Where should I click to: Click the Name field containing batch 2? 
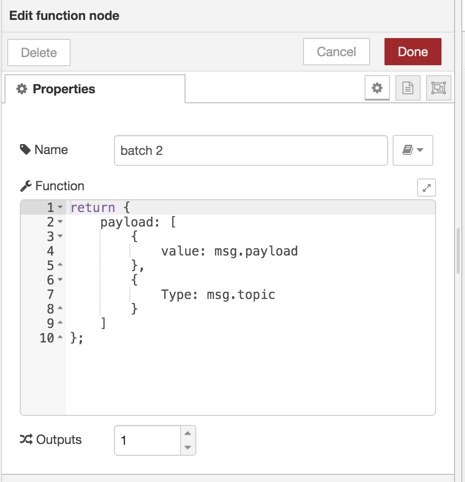[x=251, y=150]
